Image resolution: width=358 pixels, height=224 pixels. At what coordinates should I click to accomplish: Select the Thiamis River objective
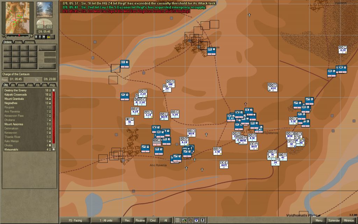27,137
